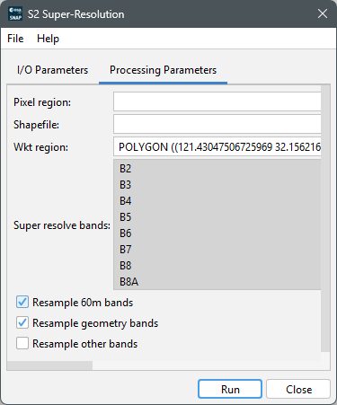Select band B4 in the list
Image resolution: width=337 pixels, height=405 pixels.
point(217,201)
